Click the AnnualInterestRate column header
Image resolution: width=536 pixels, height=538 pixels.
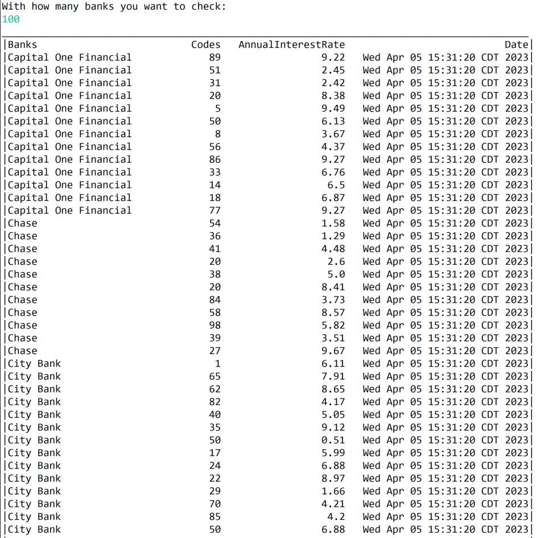click(x=292, y=44)
